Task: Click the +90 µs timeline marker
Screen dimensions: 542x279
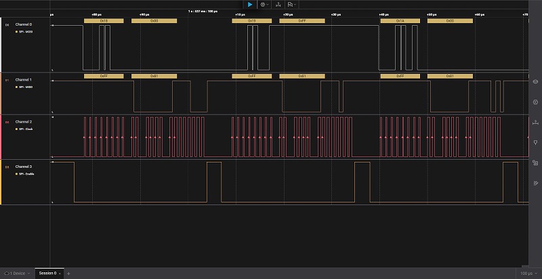Action: tap(144, 14)
